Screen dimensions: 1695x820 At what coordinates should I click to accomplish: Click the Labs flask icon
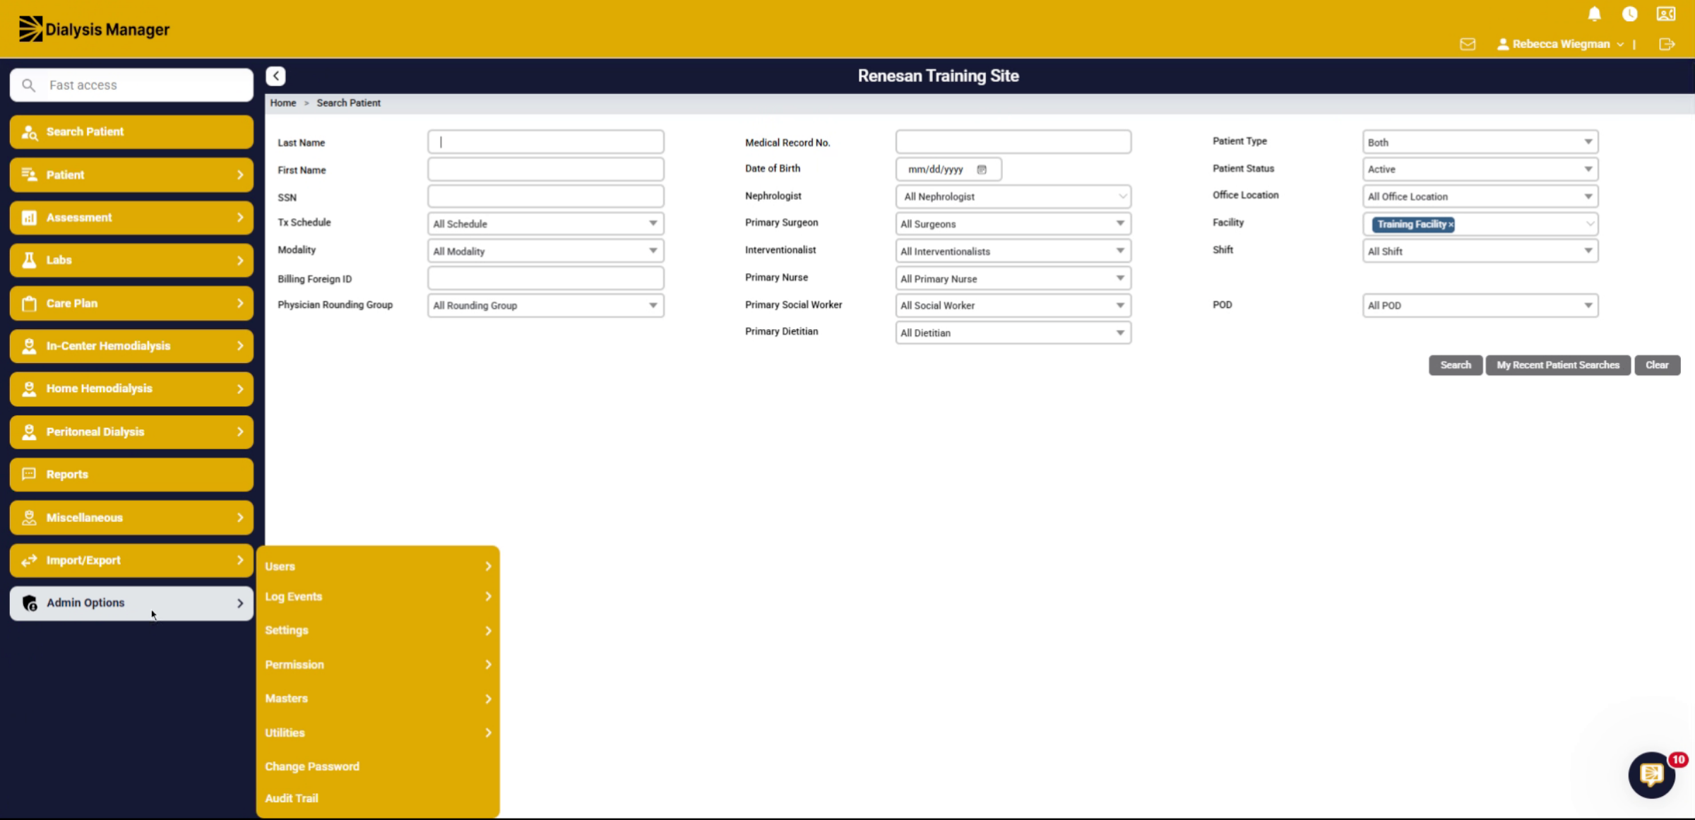coord(29,261)
